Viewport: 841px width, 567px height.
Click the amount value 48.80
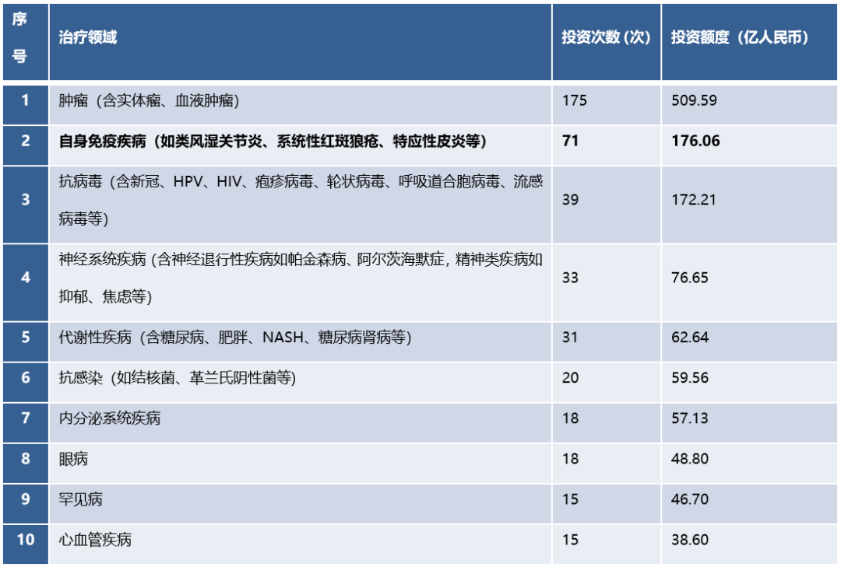coord(690,459)
